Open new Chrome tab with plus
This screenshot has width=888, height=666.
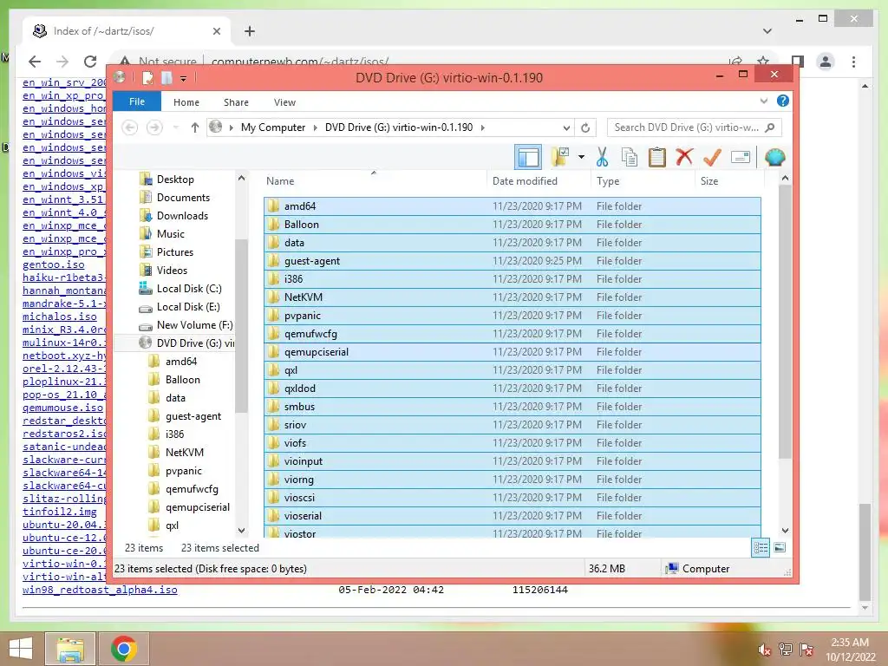tap(250, 31)
